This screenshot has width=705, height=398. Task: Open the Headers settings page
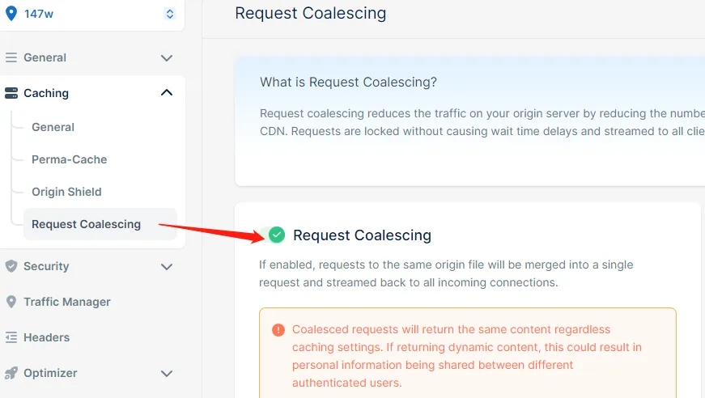[x=46, y=337]
